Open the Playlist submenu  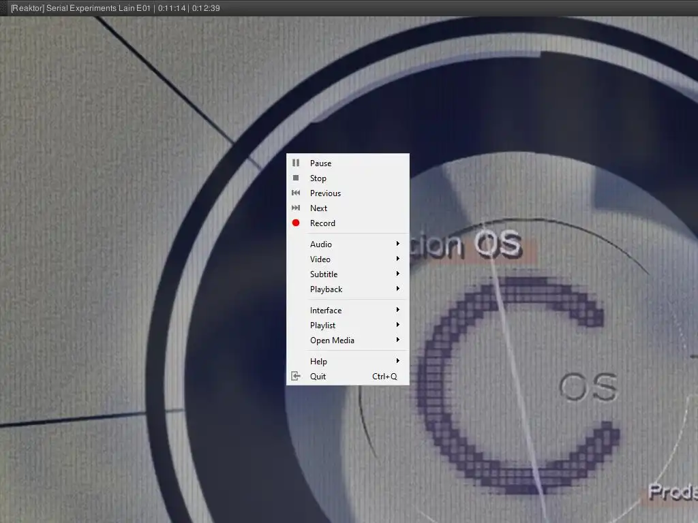pos(348,326)
